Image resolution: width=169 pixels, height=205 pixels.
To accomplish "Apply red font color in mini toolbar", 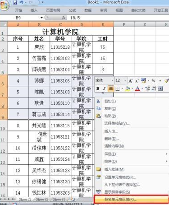I will 137,89.
